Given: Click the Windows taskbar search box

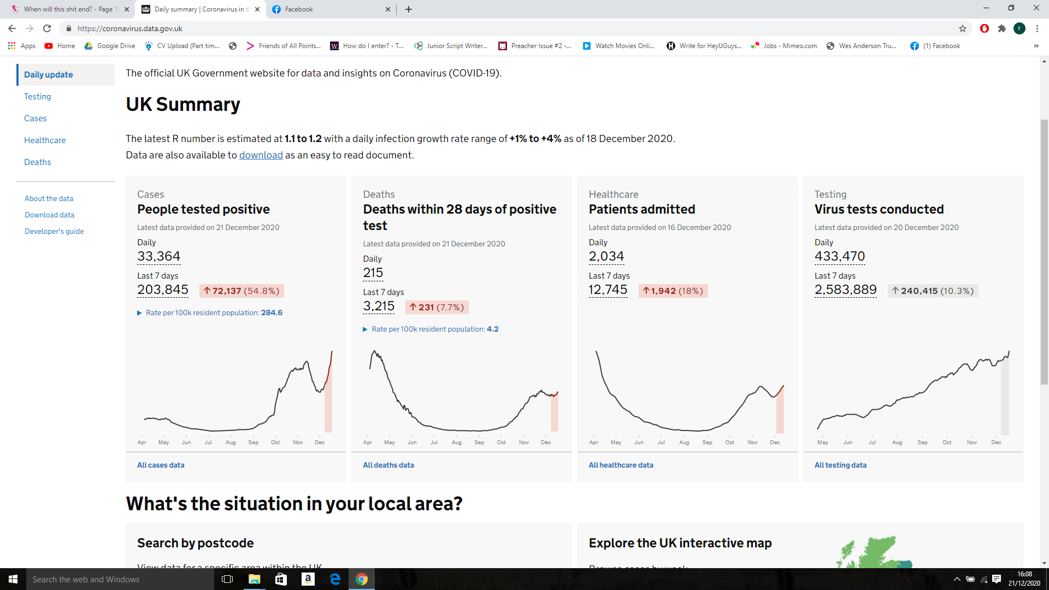Looking at the screenshot, I should click(120, 579).
